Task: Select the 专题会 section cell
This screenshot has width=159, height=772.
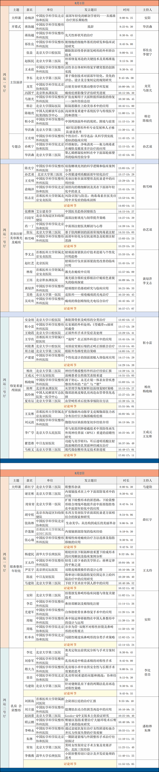Action: click(16, 147)
